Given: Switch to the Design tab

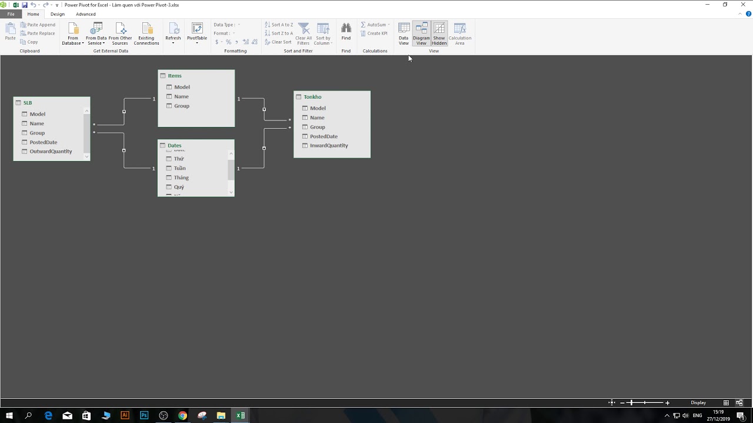Looking at the screenshot, I should [x=58, y=14].
